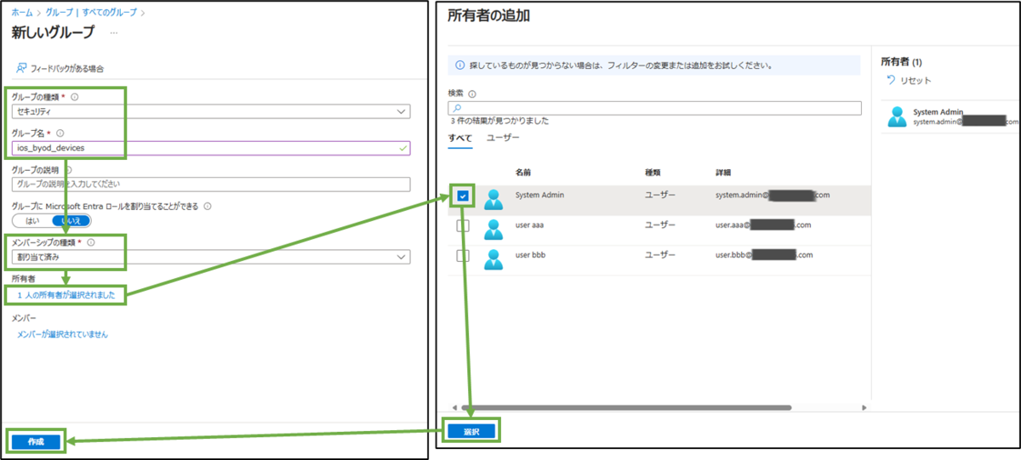Screen dimensions: 1021x460
Task: Show info tooltip for グループの説明
Action: click(68, 169)
